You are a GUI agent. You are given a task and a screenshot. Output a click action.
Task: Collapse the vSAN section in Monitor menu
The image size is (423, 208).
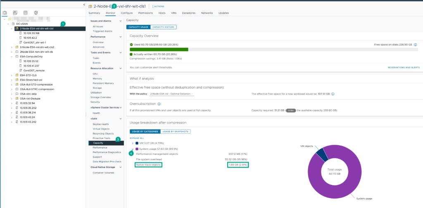tap(121, 119)
